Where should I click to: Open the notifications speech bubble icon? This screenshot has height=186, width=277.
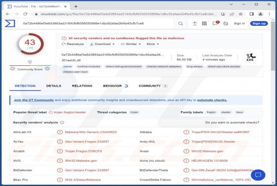[x=215, y=23]
